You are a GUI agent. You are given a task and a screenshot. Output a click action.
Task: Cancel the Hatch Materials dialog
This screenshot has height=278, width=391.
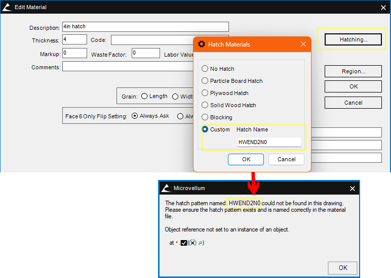coord(286,159)
